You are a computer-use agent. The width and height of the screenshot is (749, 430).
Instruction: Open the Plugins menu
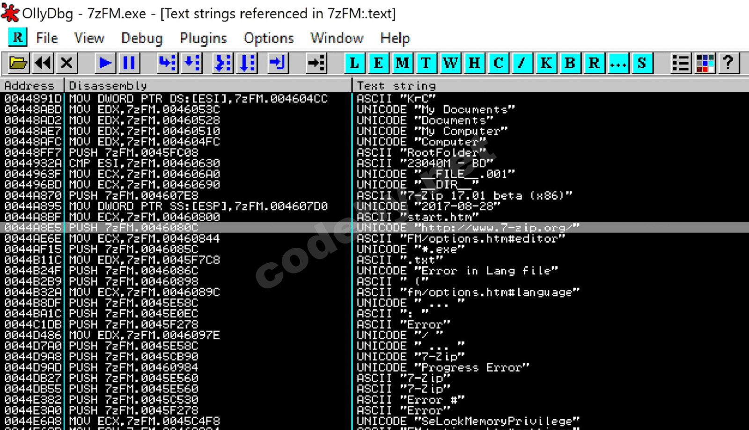click(203, 38)
